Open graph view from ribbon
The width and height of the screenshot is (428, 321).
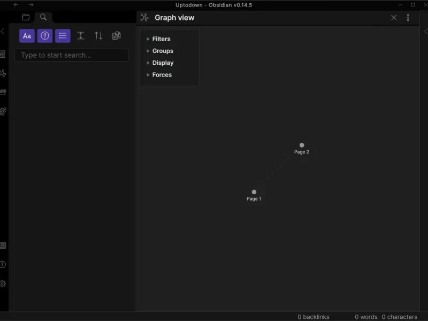(x=3, y=73)
